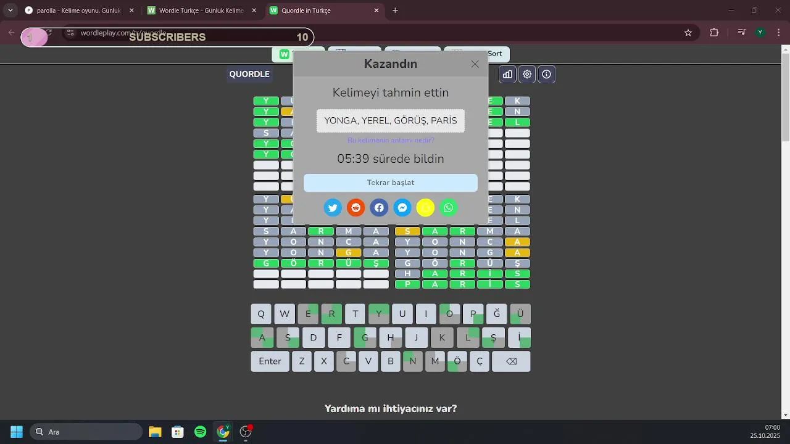Share result via Messenger
Viewport: 790px width, 444px height.
402,208
